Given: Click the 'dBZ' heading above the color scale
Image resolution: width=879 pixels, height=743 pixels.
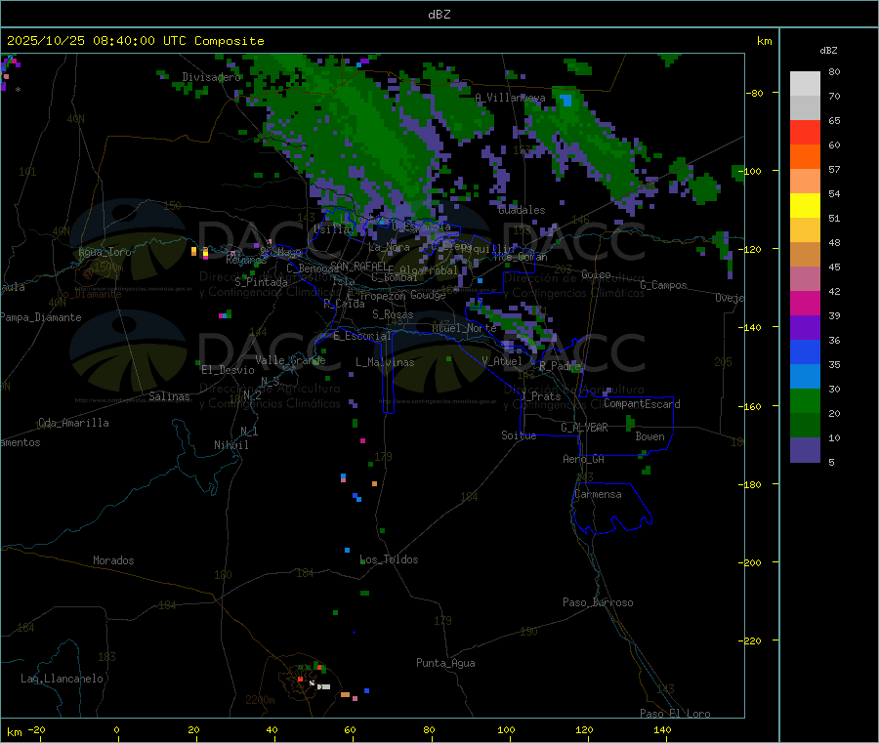Looking at the screenshot, I should click(x=828, y=51).
